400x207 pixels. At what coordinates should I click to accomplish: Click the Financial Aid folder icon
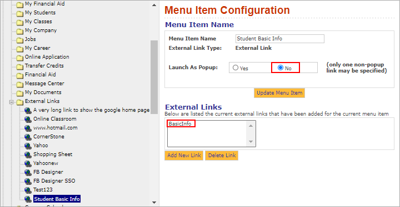click(19, 75)
